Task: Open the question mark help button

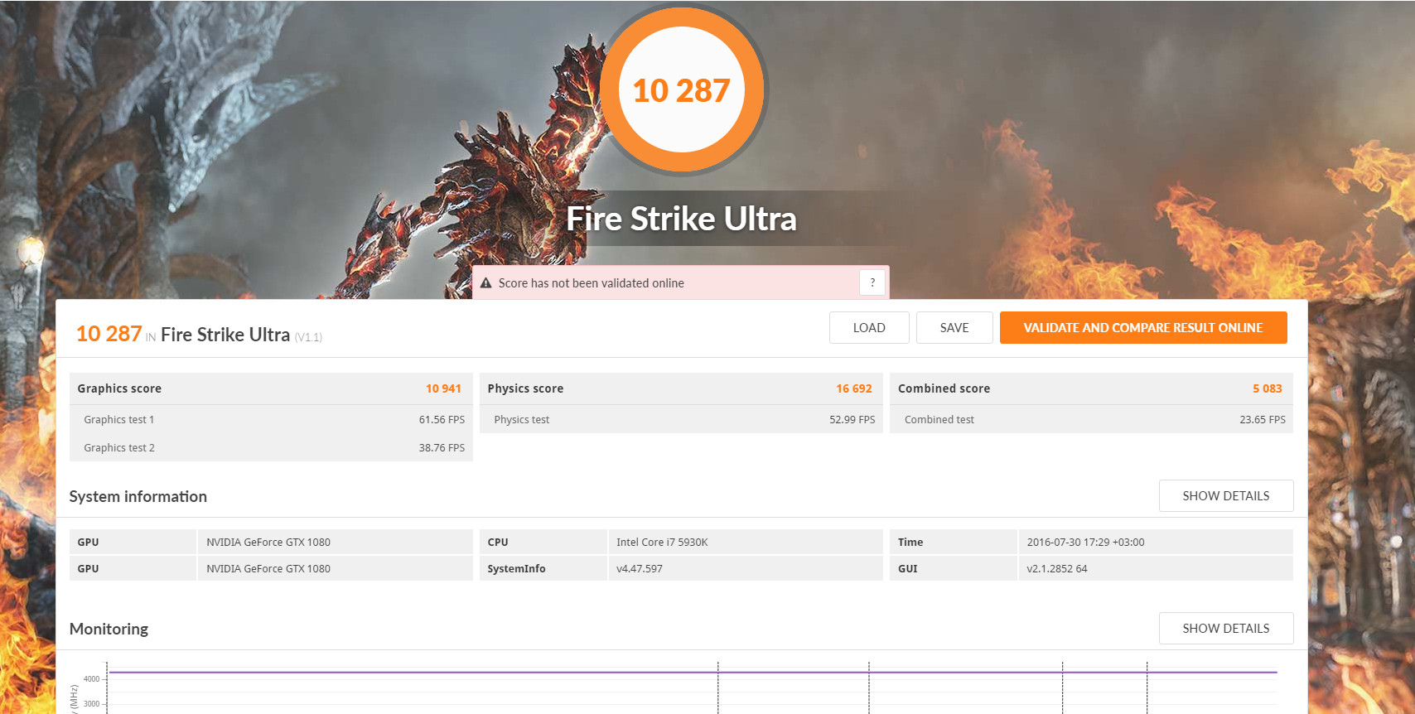Action: (x=872, y=282)
